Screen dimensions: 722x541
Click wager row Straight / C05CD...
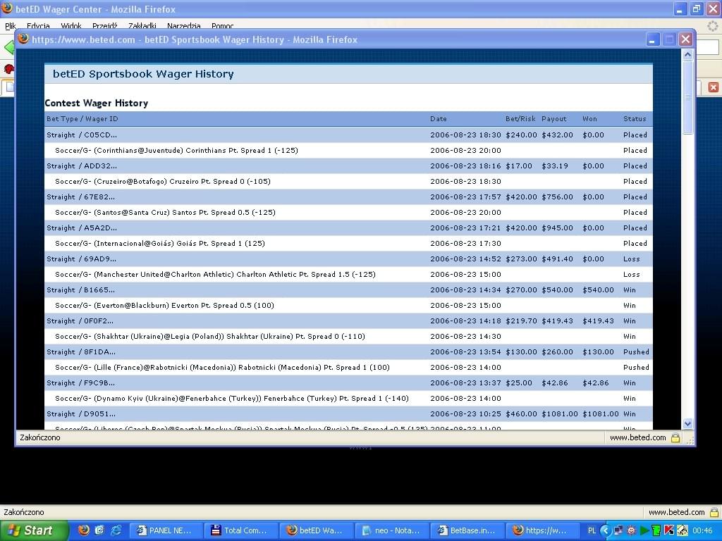click(x=348, y=135)
